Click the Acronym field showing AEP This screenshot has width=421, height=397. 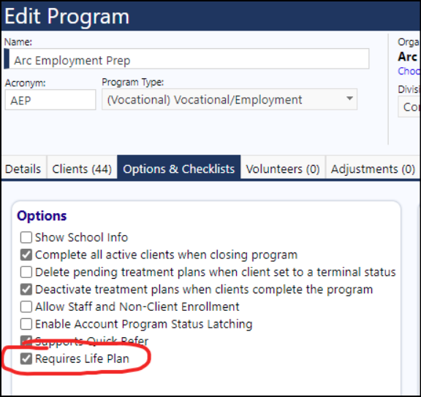coord(50,100)
